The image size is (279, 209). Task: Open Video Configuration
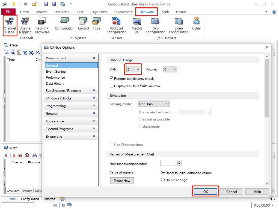coord(179,25)
